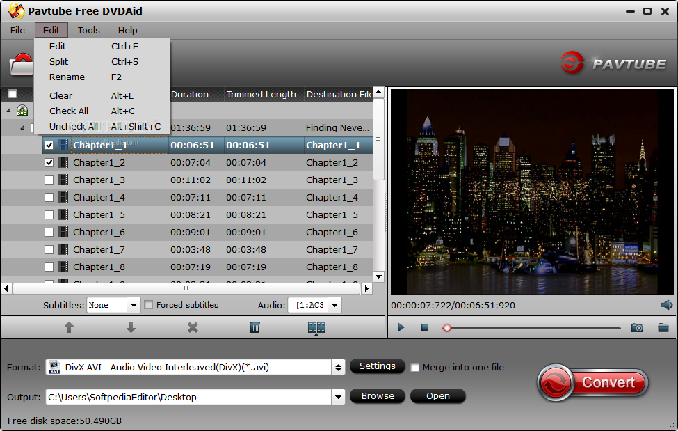Enable Forced subtitles checkbox
The image size is (678, 431).
(149, 305)
